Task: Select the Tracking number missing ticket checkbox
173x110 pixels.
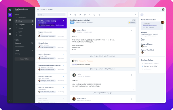Action: [64, 21]
